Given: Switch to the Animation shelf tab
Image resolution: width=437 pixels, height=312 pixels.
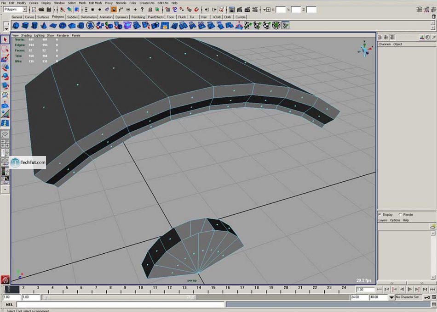Looking at the screenshot, I should pyautogui.click(x=106, y=17).
